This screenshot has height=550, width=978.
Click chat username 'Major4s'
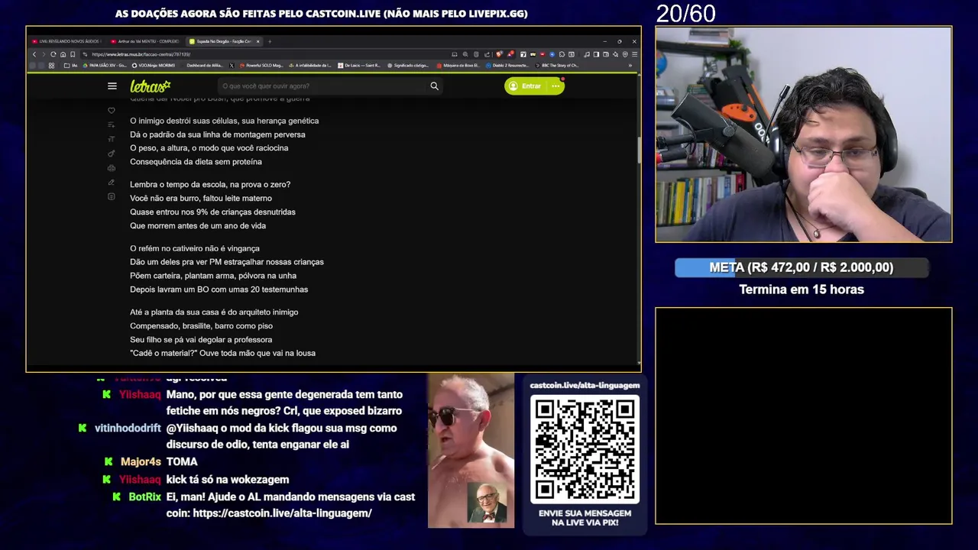tap(141, 462)
